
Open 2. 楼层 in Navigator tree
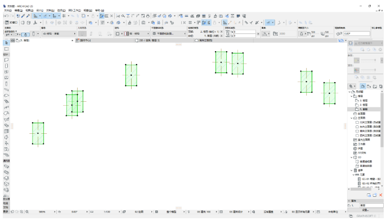coord(361,105)
